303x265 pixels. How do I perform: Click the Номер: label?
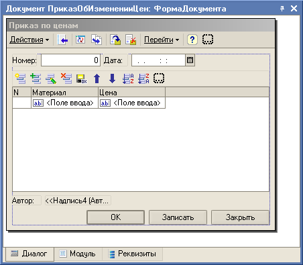pos(24,60)
